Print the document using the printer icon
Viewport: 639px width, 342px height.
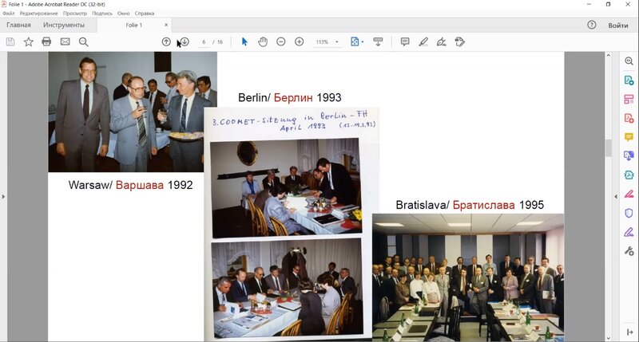(x=46, y=41)
